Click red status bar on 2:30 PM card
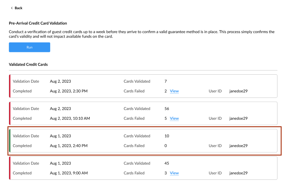Screen dimensions: 284x183 click(x=10, y=86)
